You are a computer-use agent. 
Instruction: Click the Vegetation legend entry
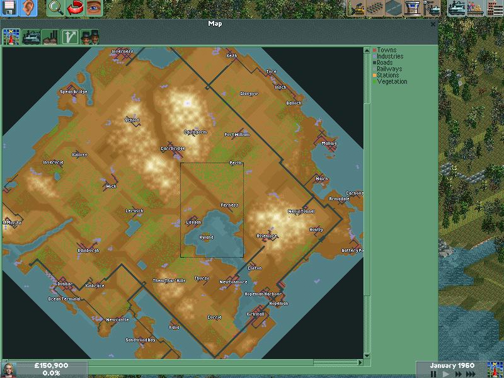390,82
